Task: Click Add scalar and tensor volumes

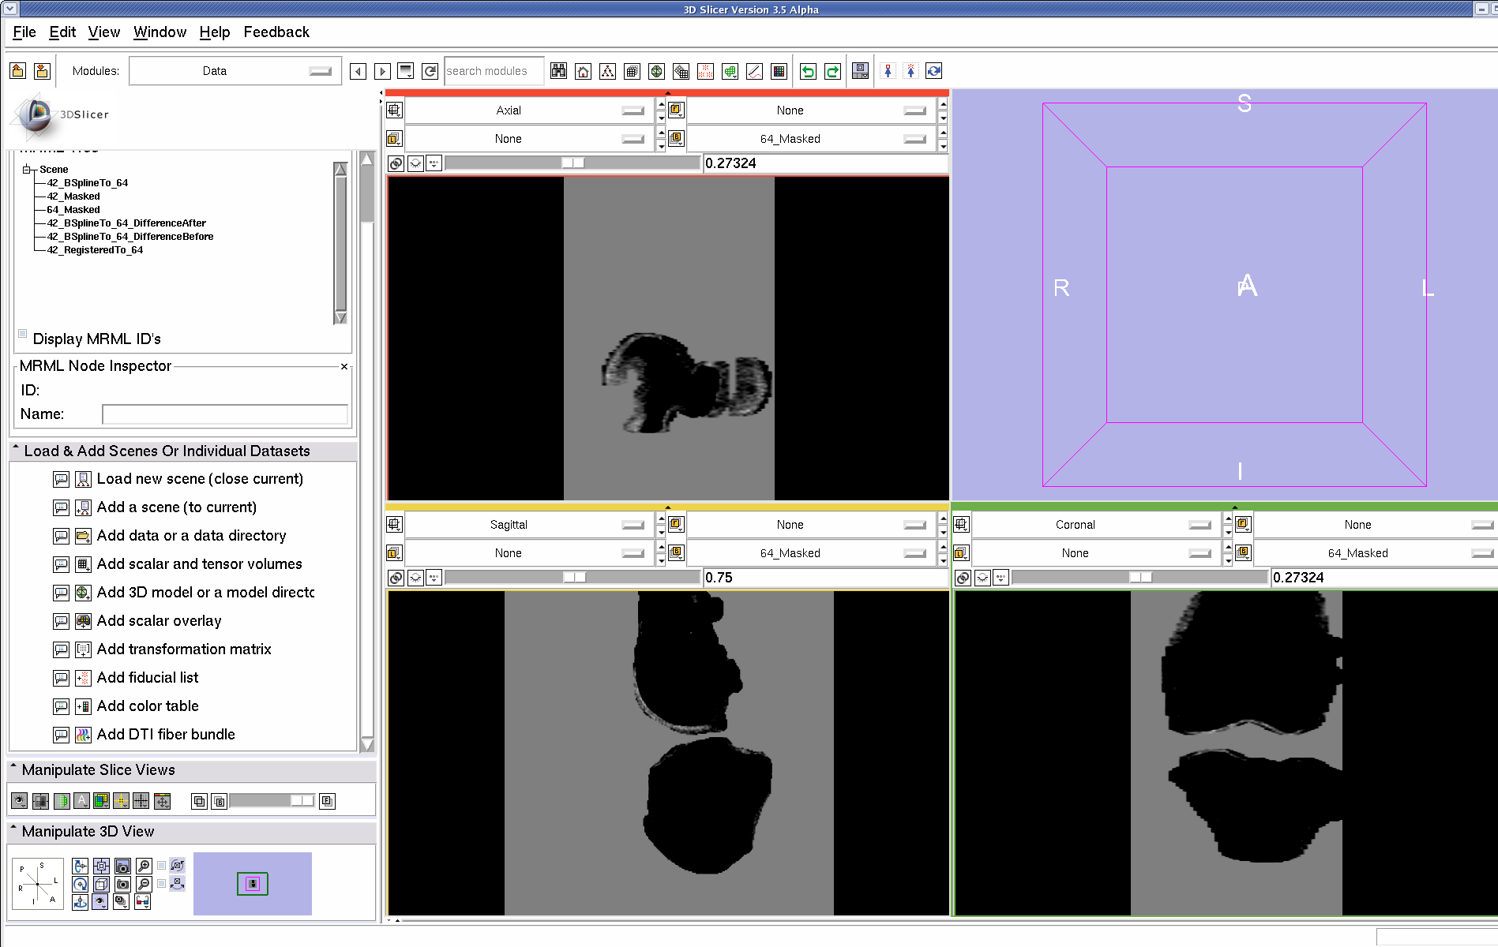Action: coord(199,564)
